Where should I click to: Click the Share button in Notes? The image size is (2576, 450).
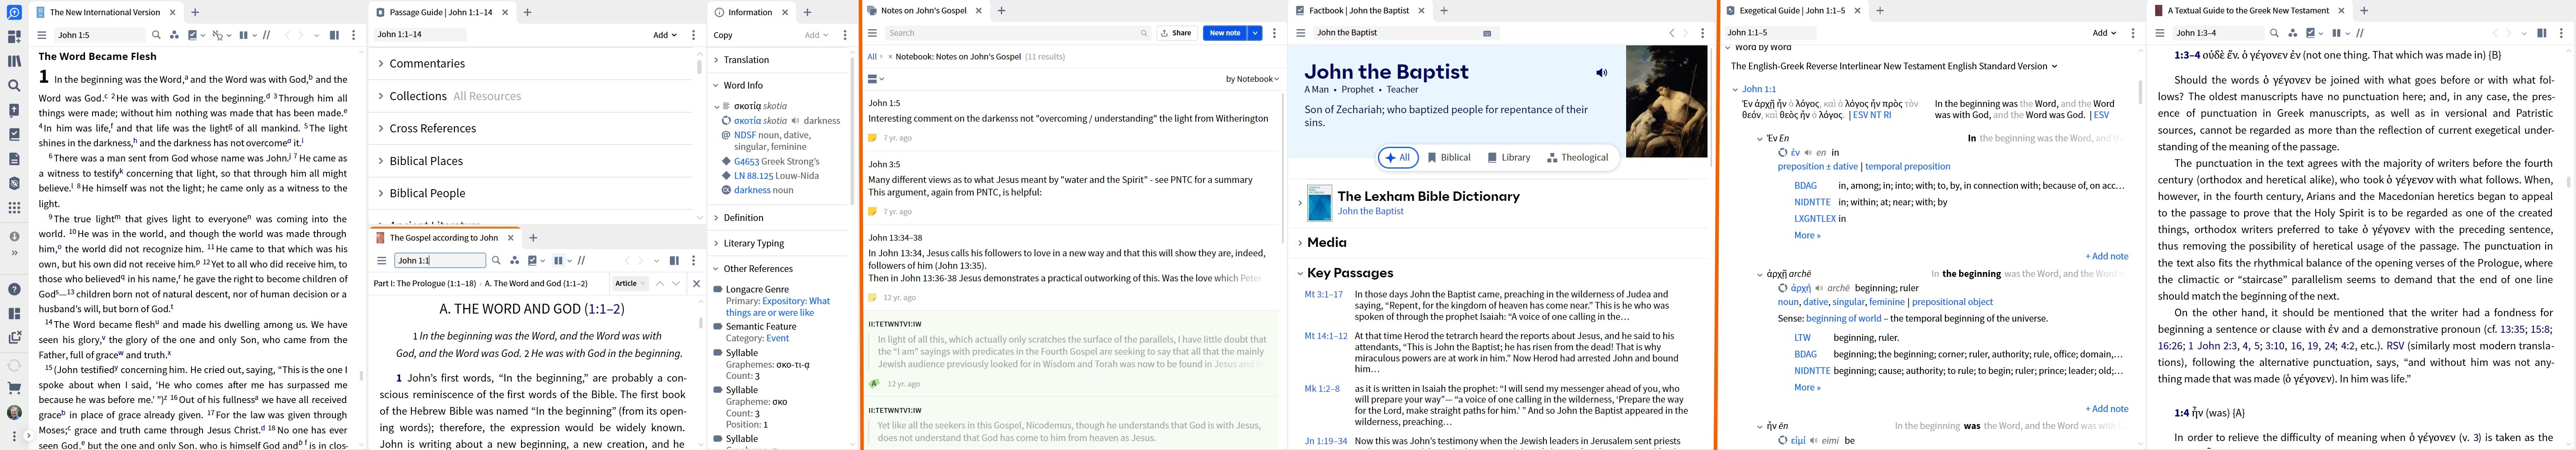(x=1177, y=33)
